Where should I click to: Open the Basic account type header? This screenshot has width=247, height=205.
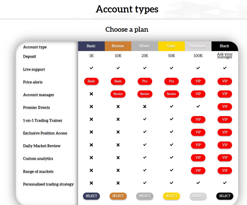click(91, 46)
